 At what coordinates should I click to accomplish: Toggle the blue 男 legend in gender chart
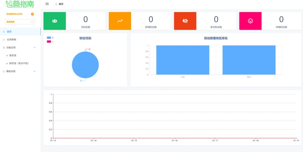click(x=49, y=38)
